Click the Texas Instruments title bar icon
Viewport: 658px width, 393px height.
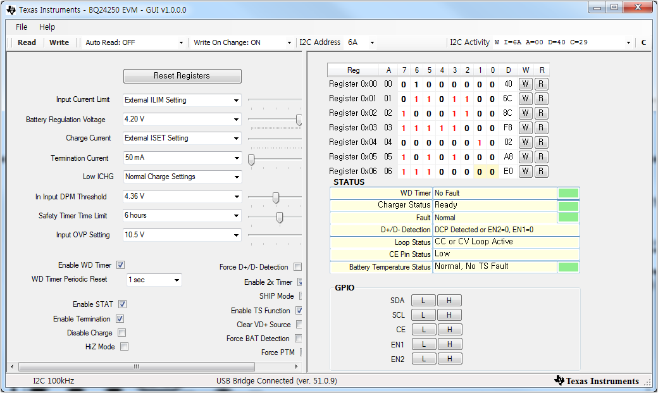point(11,9)
